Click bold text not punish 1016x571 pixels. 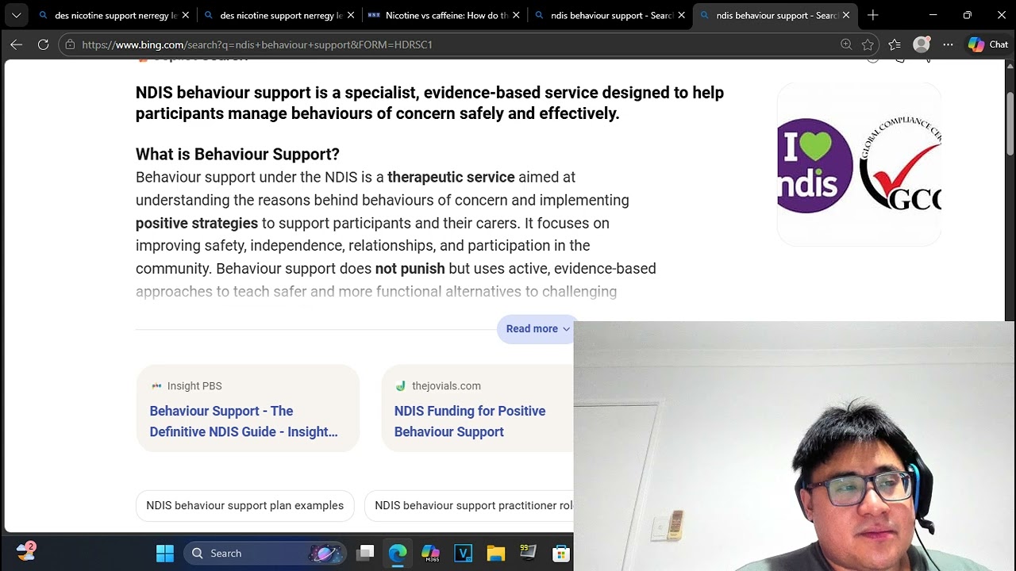(x=410, y=269)
